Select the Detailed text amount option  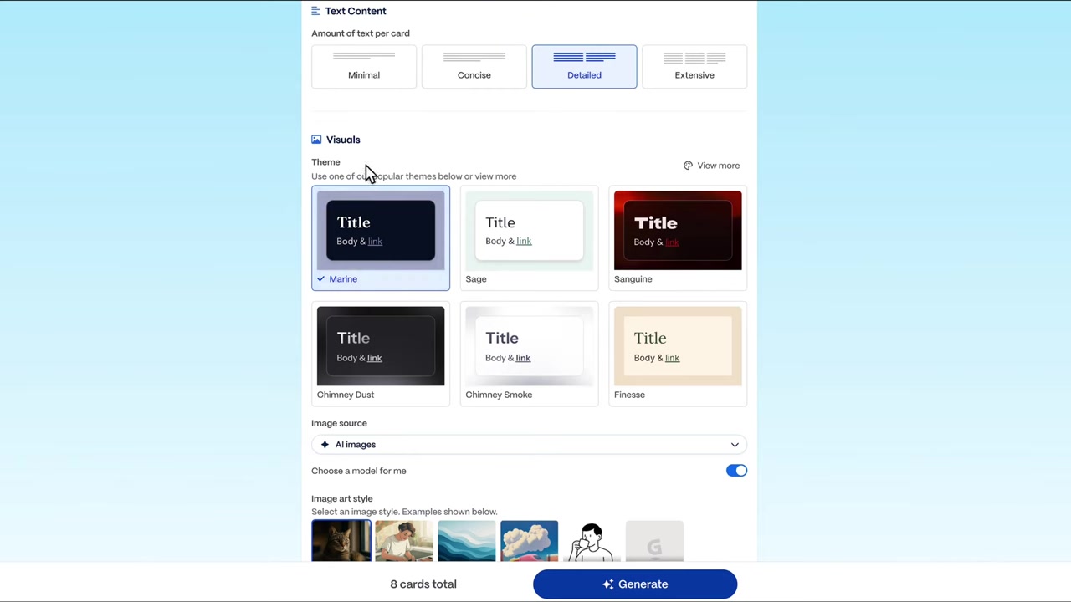(584, 66)
